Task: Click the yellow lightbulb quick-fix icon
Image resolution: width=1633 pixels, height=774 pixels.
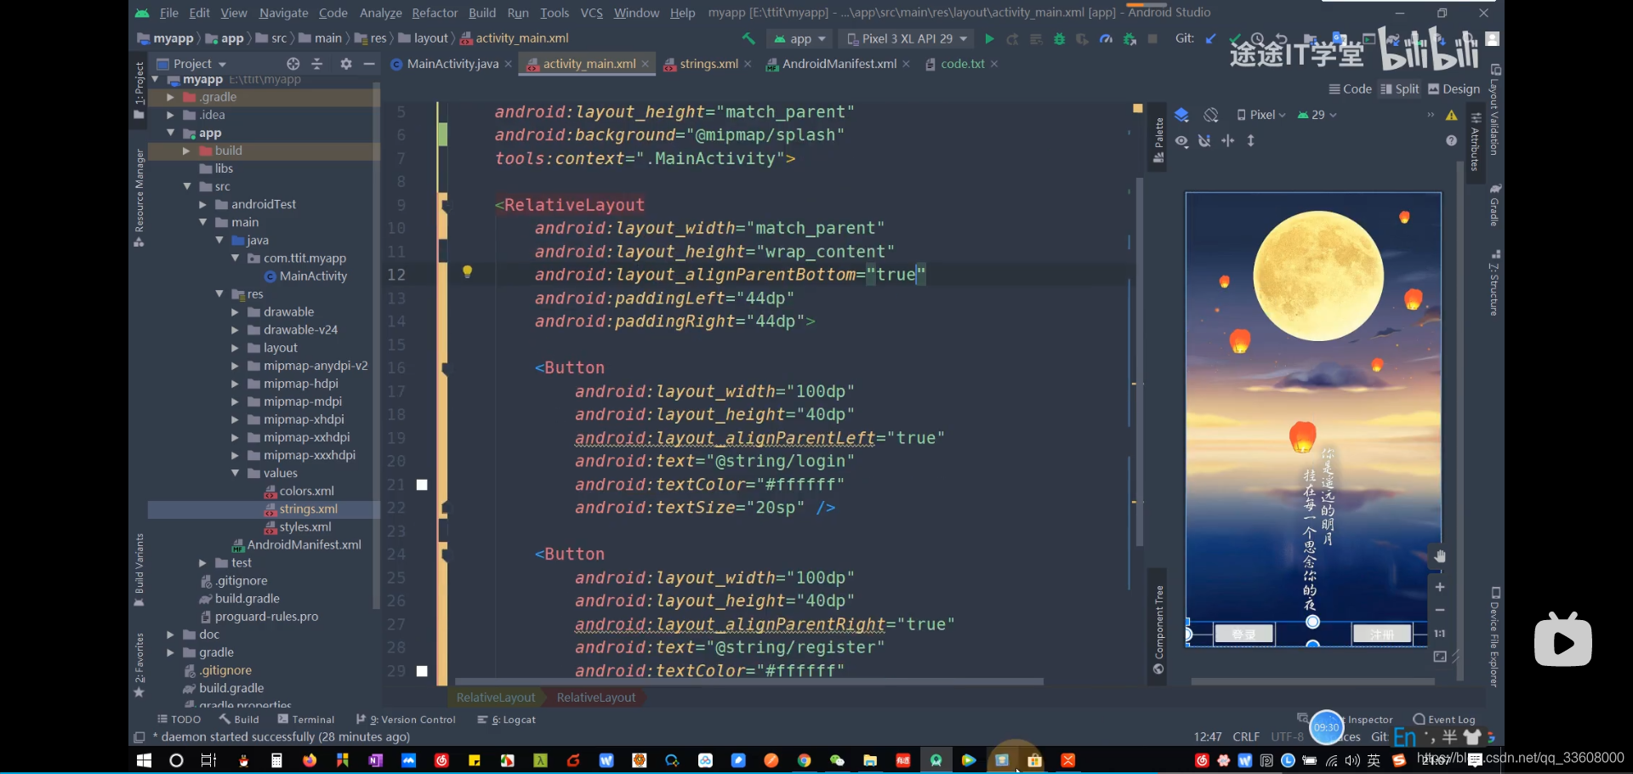Action: 467,272
